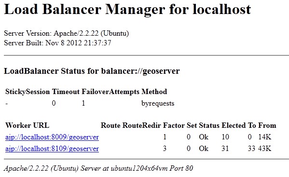Image resolution: width=289 pixels, height=177 pixels.
Task: Click Elected value 10
Action: [225, 137]
